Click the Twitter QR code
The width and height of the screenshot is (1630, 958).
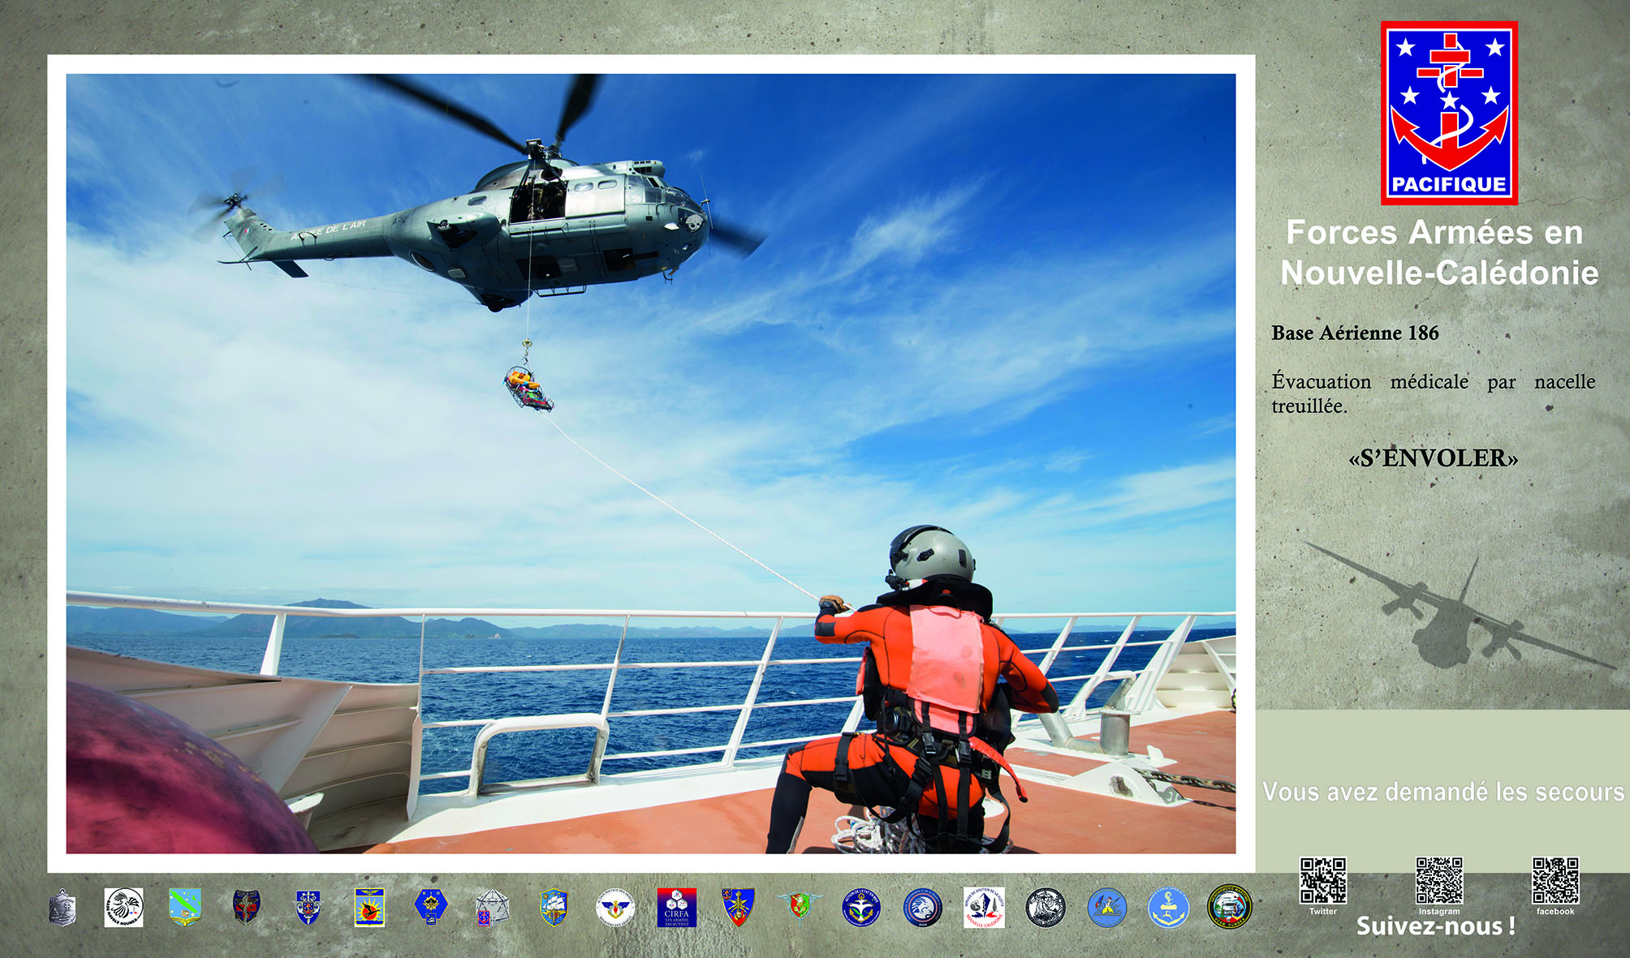pos(1323,881)
